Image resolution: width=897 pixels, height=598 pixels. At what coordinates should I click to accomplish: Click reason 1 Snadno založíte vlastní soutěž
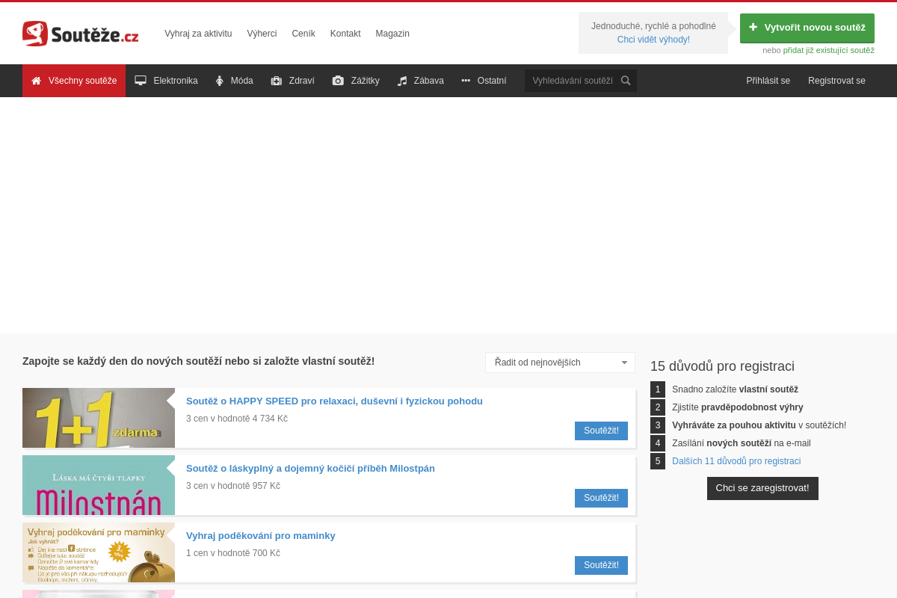pos(735,389)
